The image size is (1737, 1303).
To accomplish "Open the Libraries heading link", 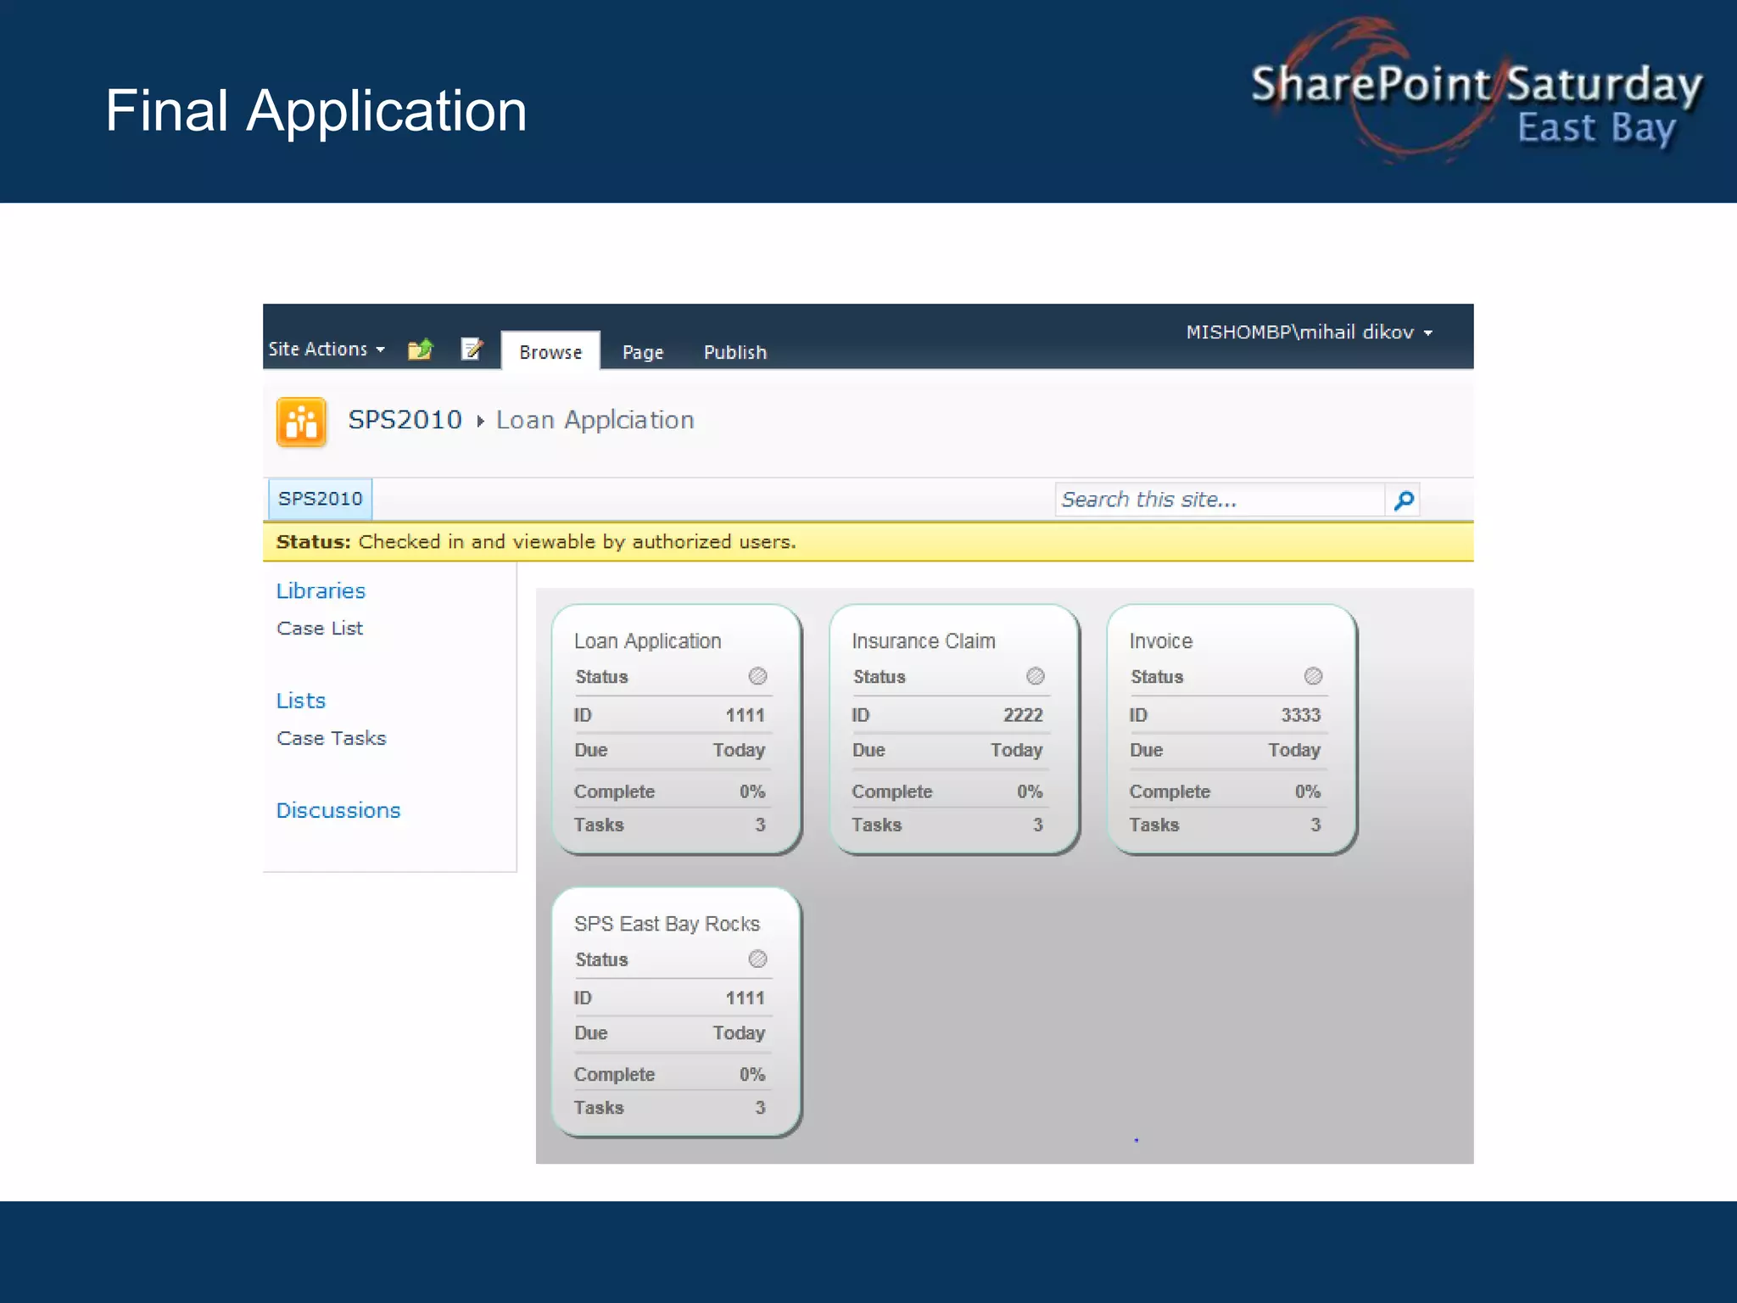I will (x=321, y=590).
